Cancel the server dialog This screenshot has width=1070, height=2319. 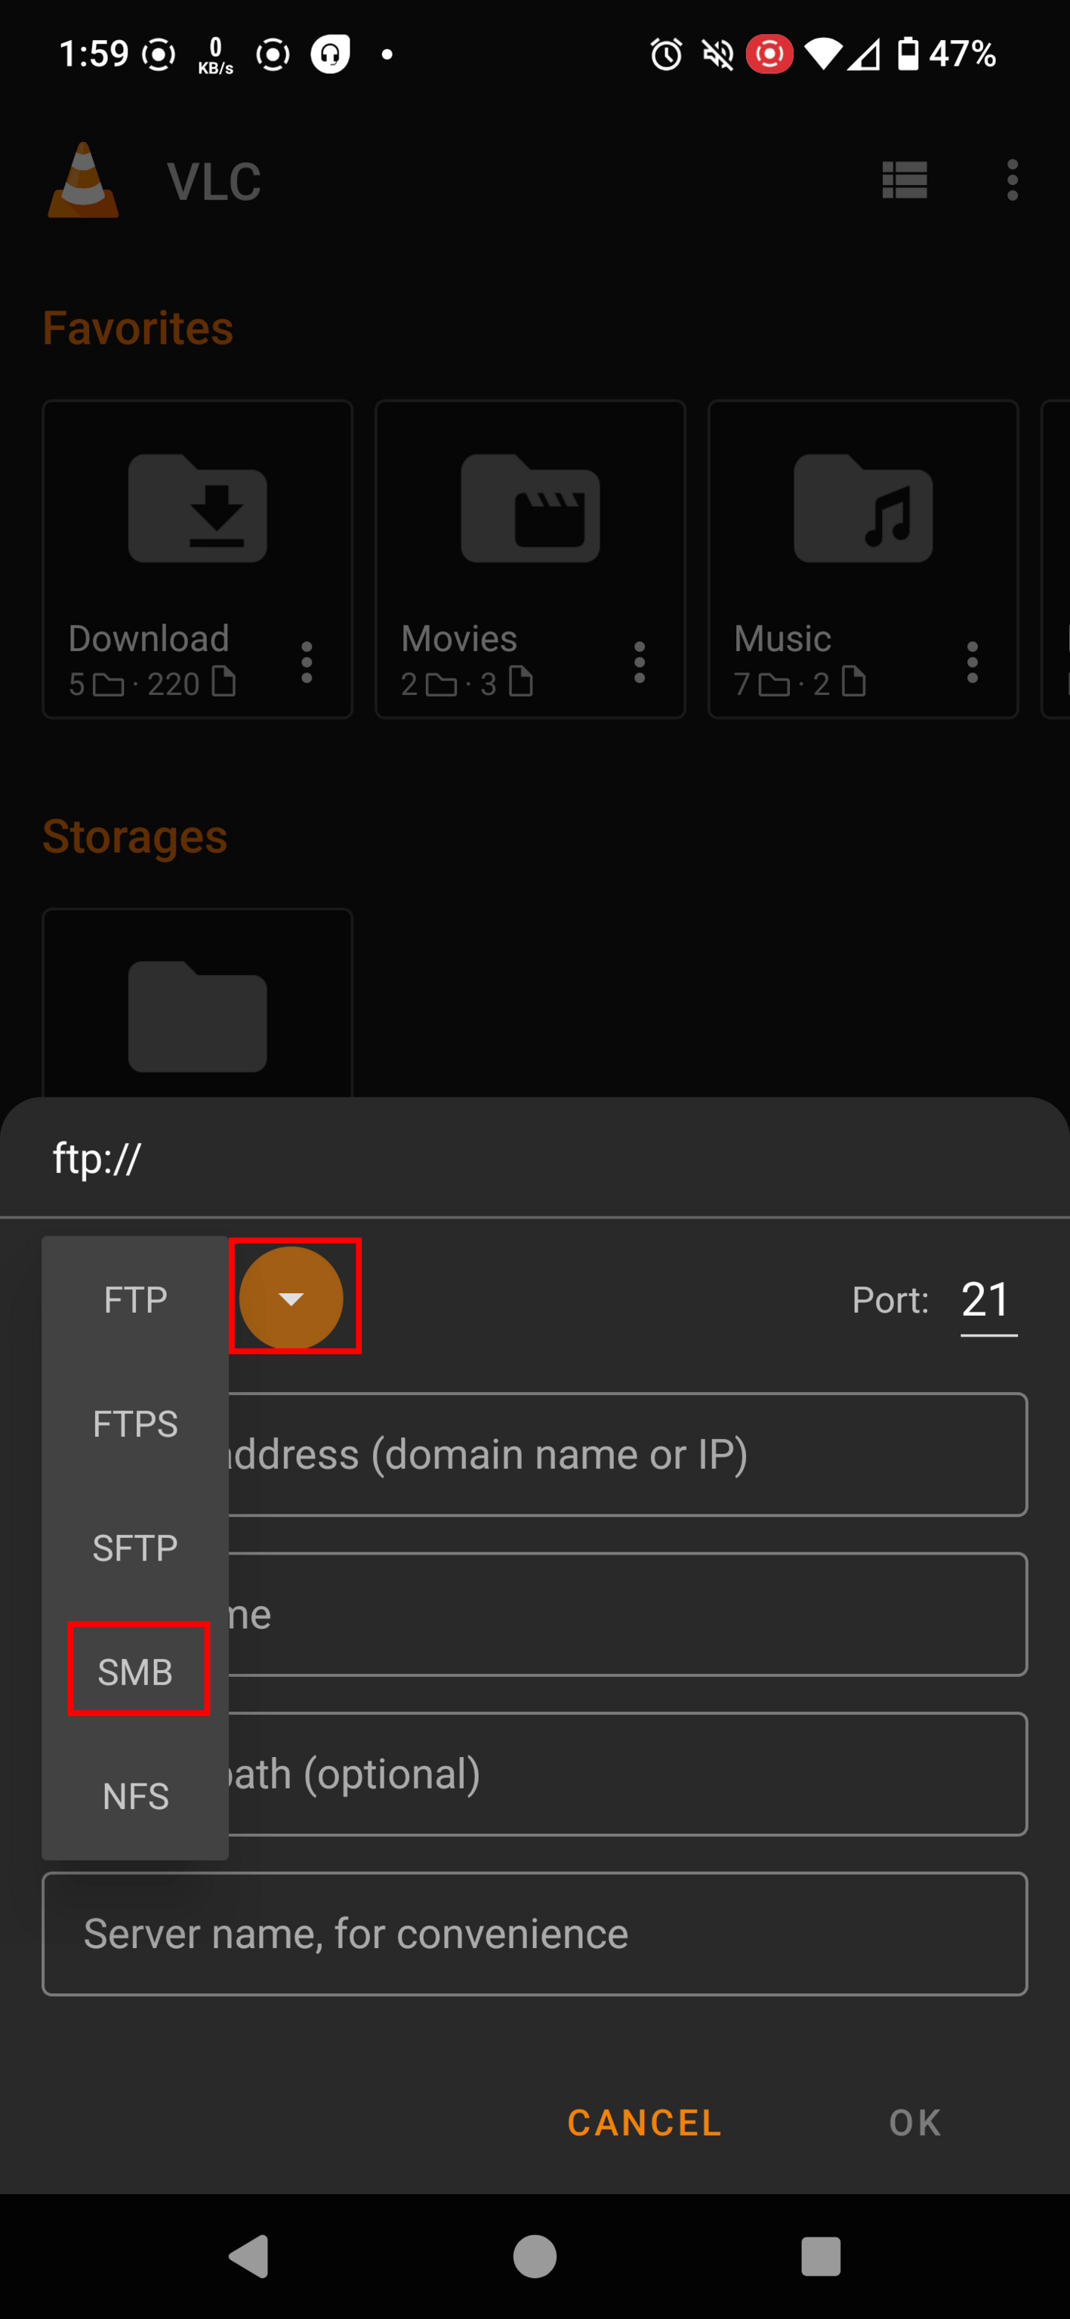(644, 2122)
